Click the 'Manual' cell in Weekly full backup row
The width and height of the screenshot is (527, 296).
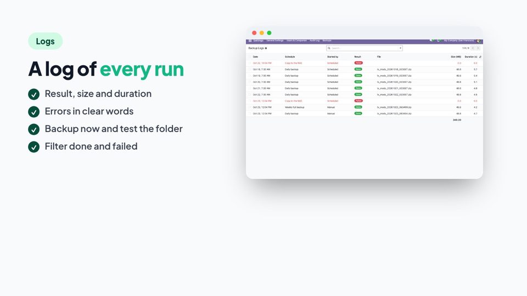click(331, 107)
